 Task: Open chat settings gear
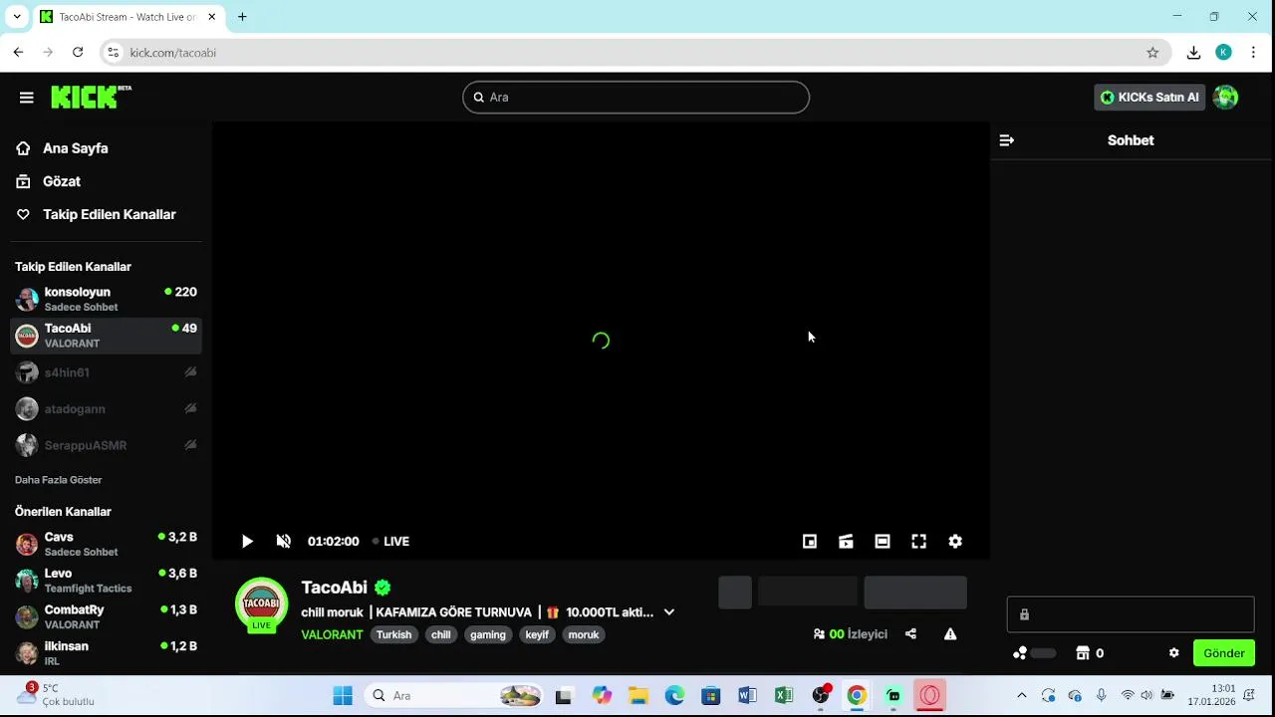coord(1173,653)
